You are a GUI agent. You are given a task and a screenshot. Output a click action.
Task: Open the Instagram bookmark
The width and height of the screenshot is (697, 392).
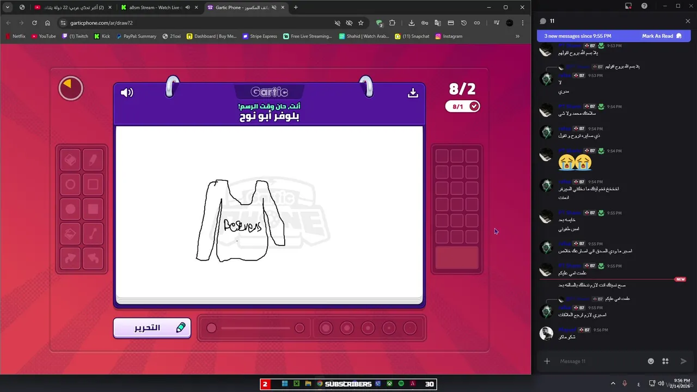[x=449, y=36]
